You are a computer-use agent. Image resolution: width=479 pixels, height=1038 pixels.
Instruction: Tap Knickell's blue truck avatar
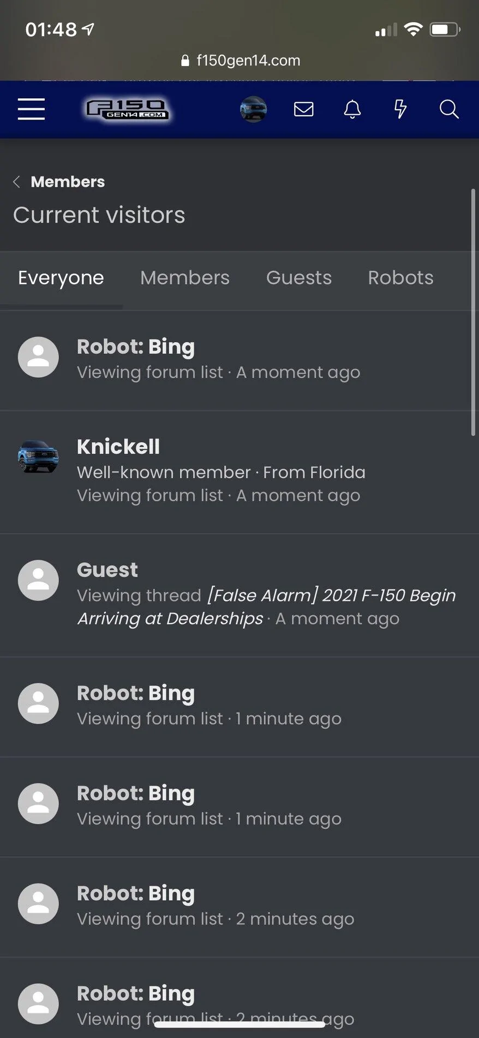[38, 457]
